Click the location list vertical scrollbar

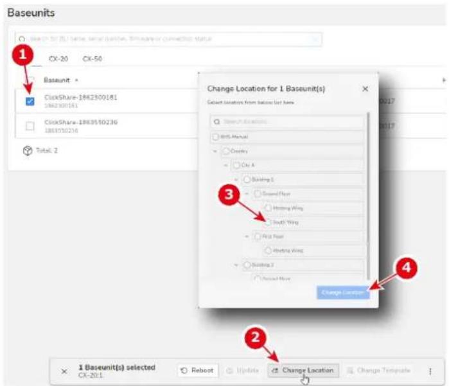(368, 196)
